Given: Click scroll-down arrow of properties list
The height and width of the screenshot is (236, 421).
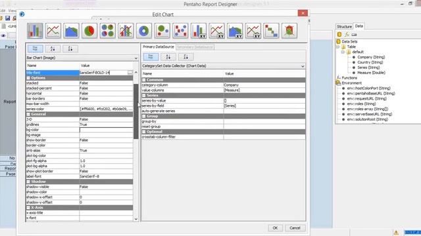Looking at the screenshot, I should pyautogui.click(x=136, y=219).
